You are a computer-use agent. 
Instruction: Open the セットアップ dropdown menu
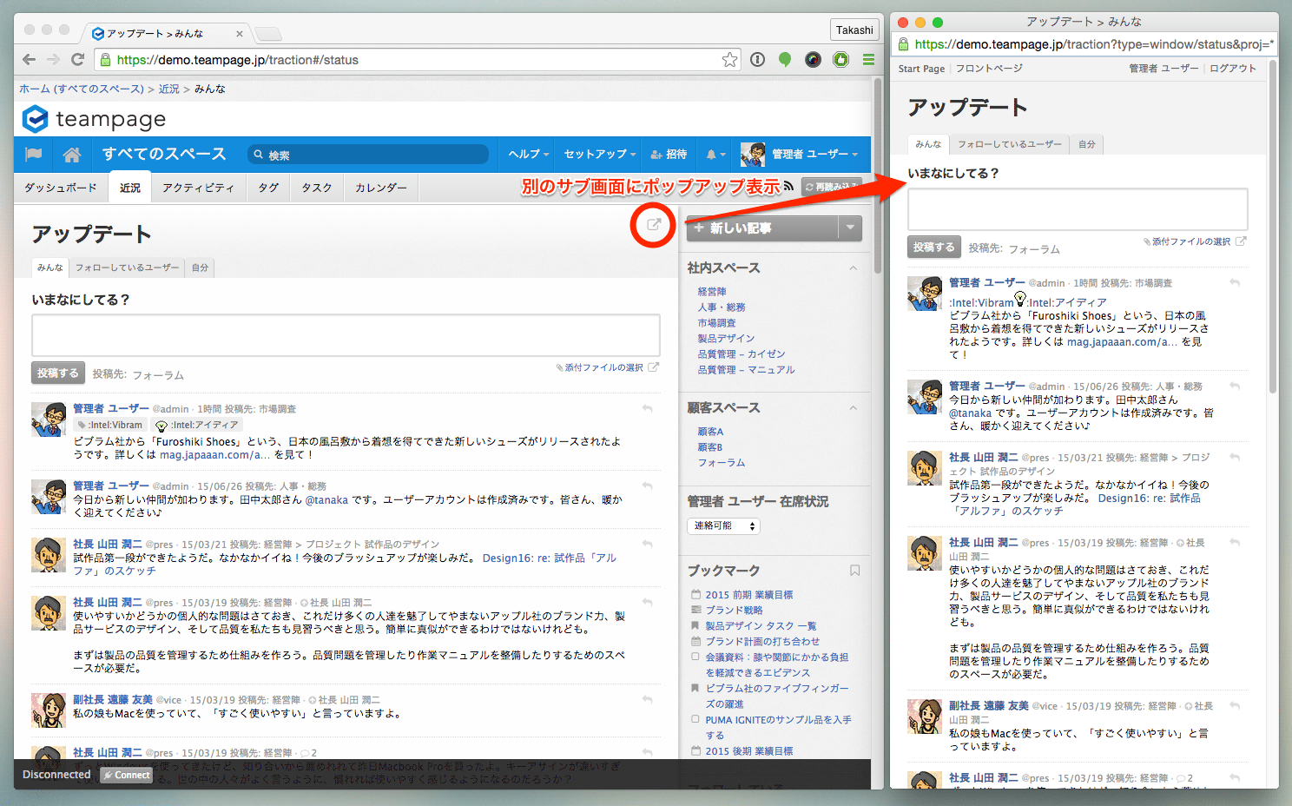tap(599, 154)
